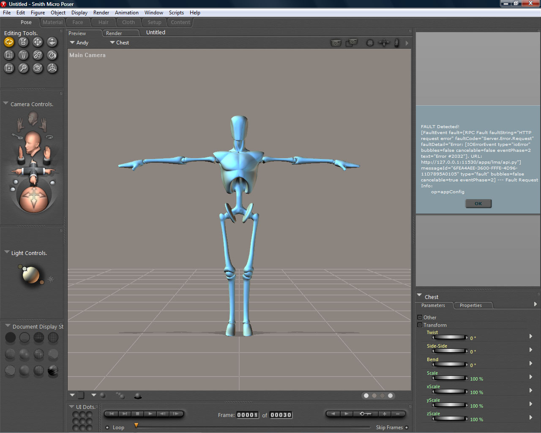Click the current Frame number field
541x433 pixels.
click(247, 415)
